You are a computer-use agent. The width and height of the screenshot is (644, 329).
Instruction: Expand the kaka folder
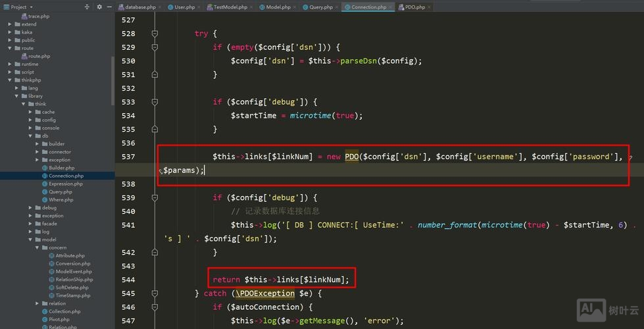tap(10, 32)
